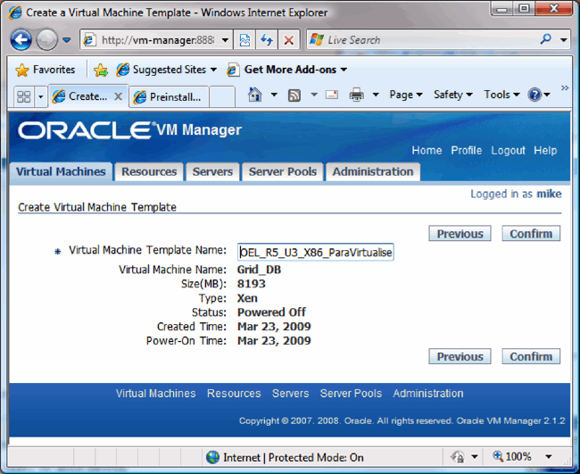Open the Tools menu
This screenshot has height=474, width=580.
501,95
